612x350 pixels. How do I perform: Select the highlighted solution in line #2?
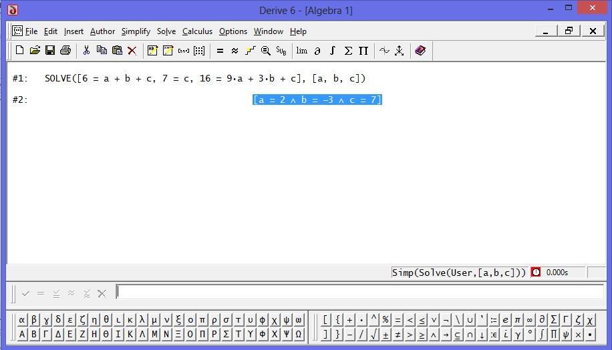(317, 100)
